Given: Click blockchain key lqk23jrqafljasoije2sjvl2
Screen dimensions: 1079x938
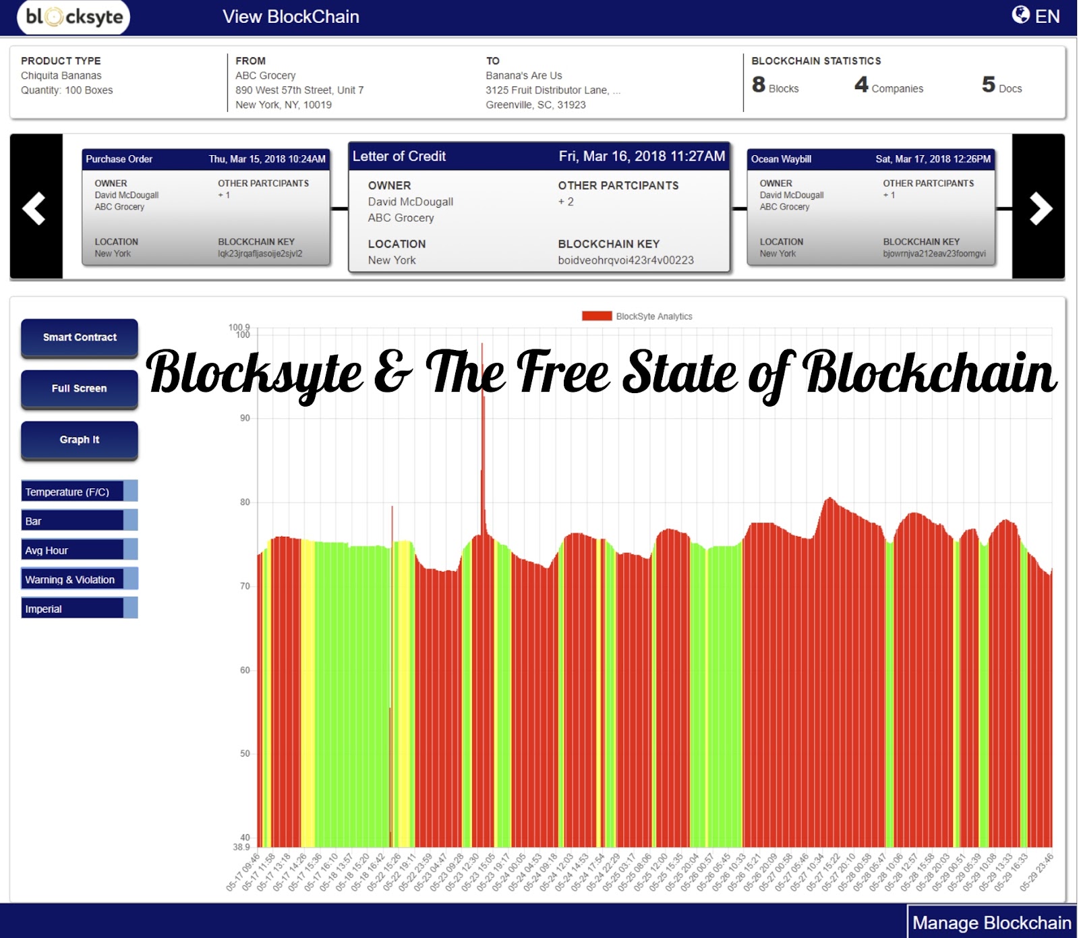Looking at the screenshot, I should coord(260,254).
